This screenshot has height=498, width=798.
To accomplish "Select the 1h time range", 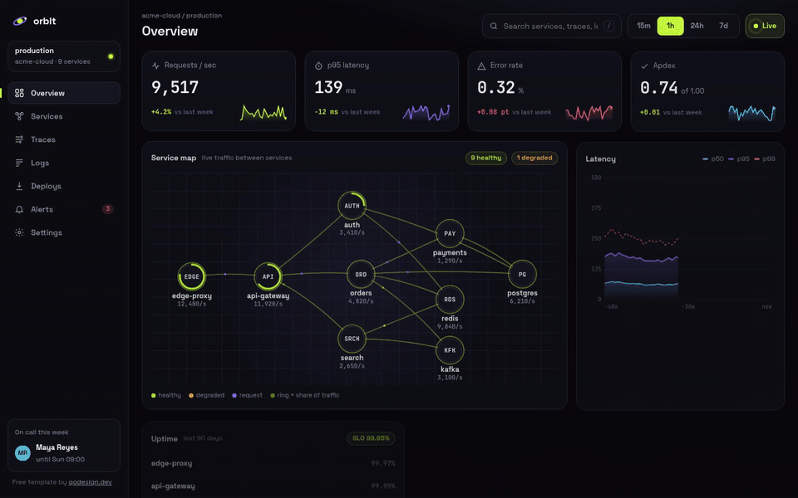I will point(670,26).
